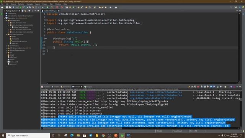Image resolution: width=245 pixels, height=138 pixels.
Task: Click the Console horizontal scrollbar
Action: (83, 128)
